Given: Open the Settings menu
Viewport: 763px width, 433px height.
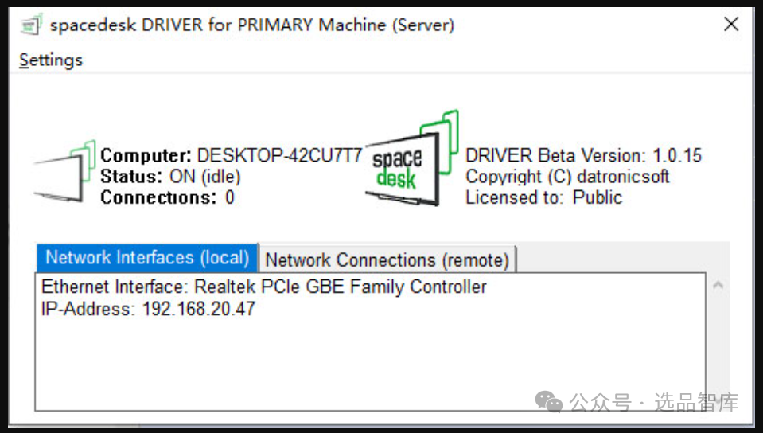Looking at the screenshot, I should pyautogui.click(x=51, y=60).
